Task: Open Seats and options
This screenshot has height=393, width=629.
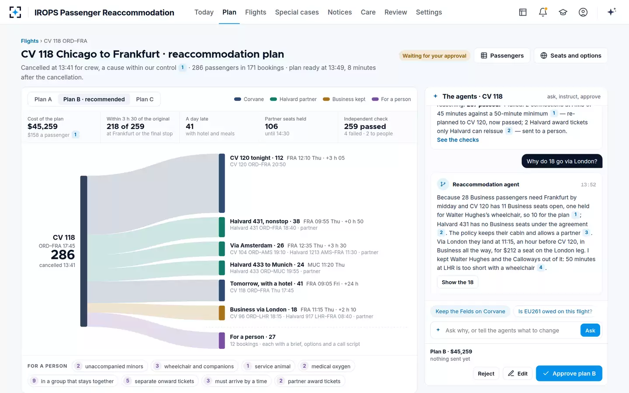Action: click(570, 55)
